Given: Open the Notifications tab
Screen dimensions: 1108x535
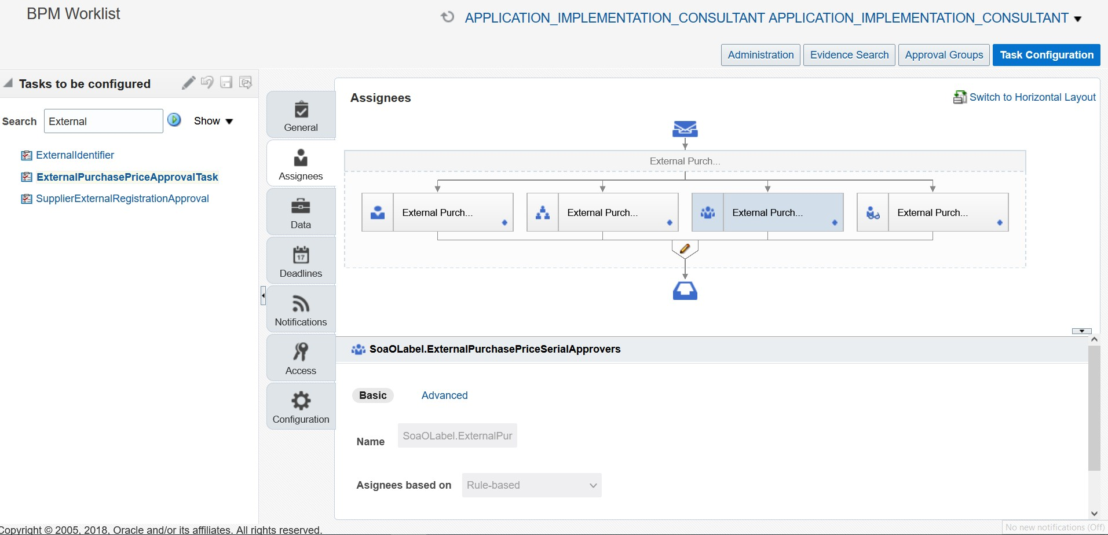Looking at the screenshot, I should point(301,309).
